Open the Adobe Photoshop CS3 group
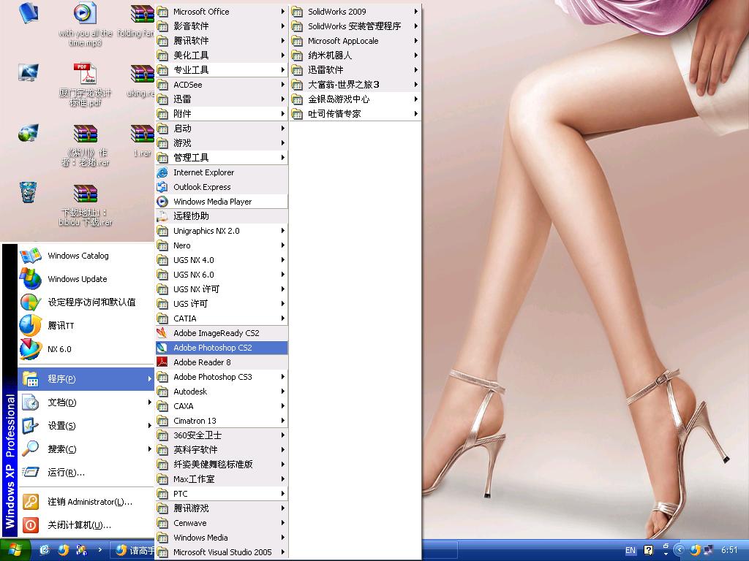Screen dimensions: 749x561 tap(222, 377)
